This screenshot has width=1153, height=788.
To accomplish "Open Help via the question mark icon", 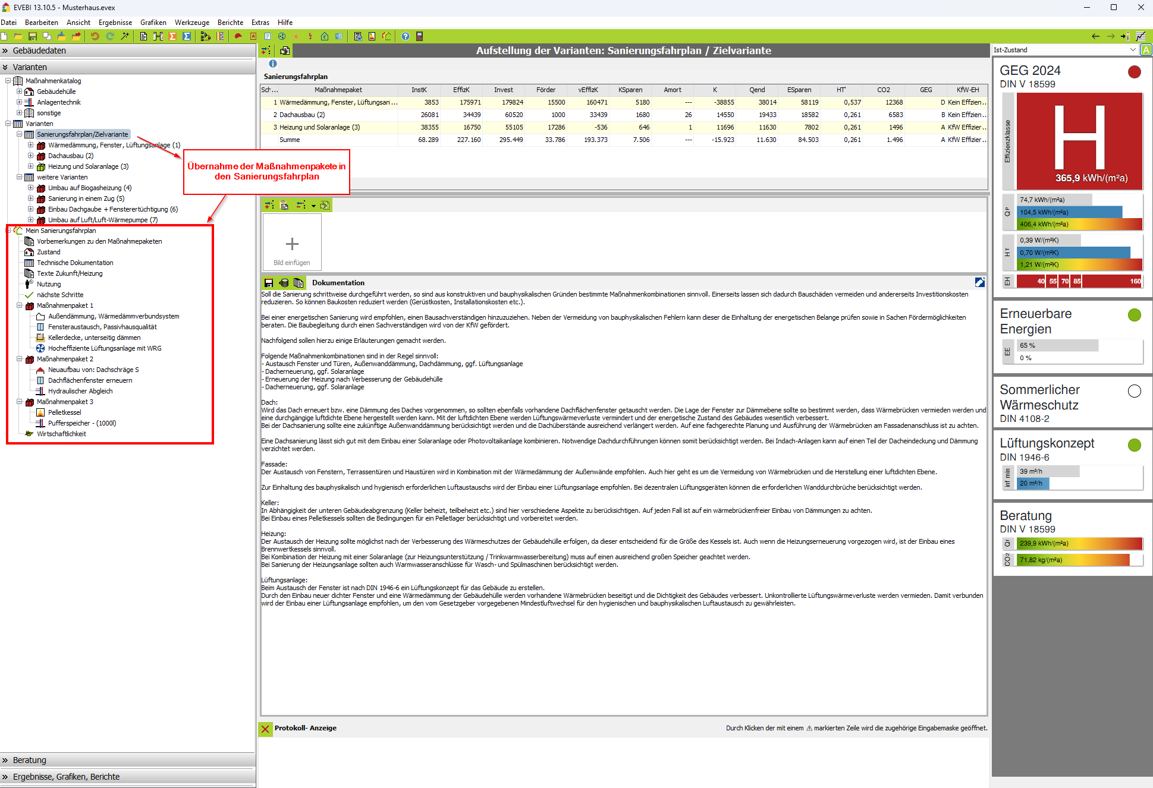I will [x=406, y=36].
